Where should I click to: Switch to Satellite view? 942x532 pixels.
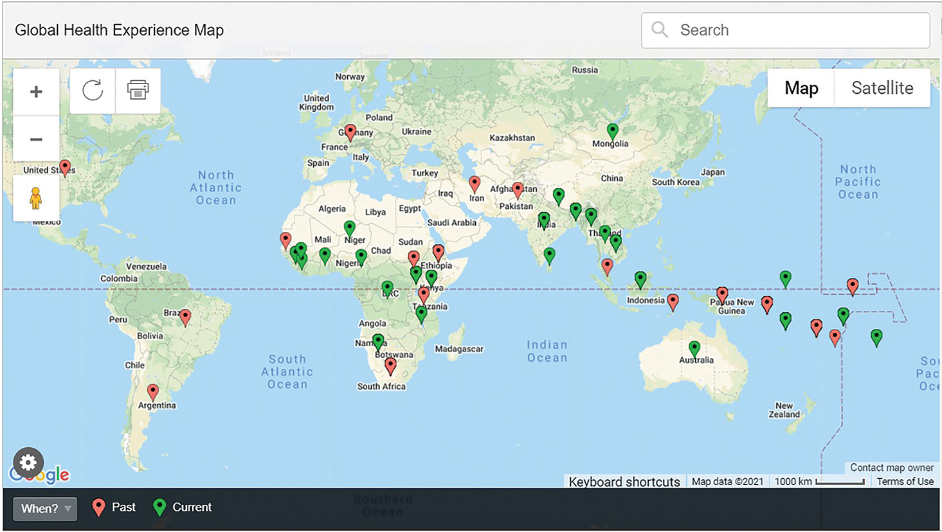882,88
